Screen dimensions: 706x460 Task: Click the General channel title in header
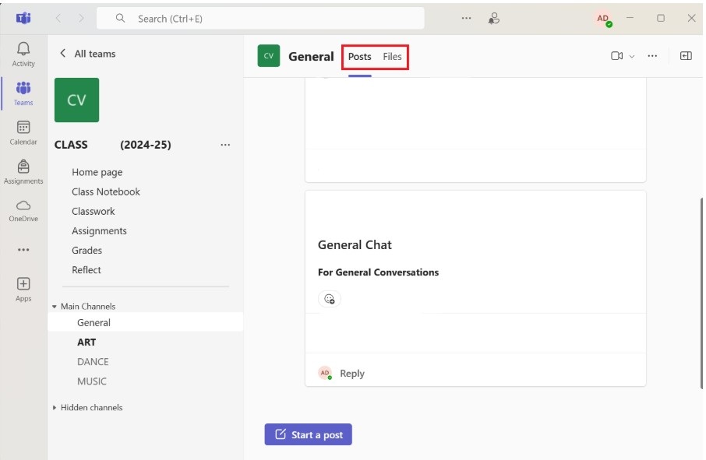tap(311, 57)
